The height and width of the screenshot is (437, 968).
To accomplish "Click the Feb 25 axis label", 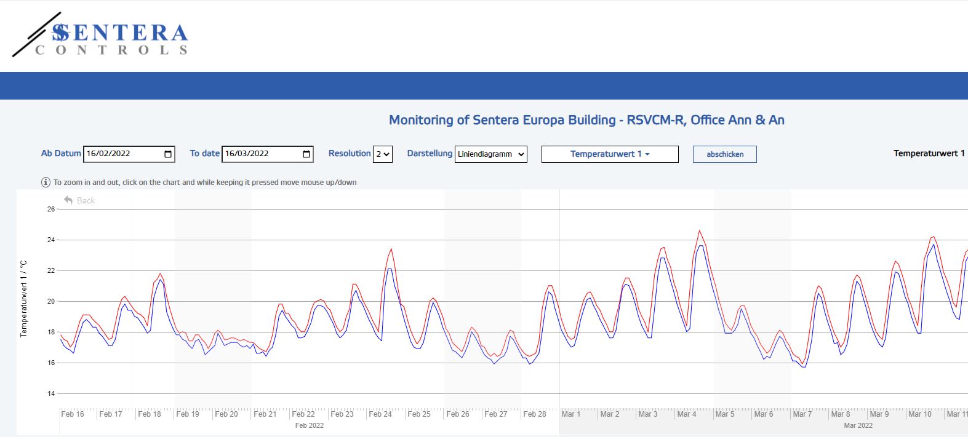I will (419, 414).
